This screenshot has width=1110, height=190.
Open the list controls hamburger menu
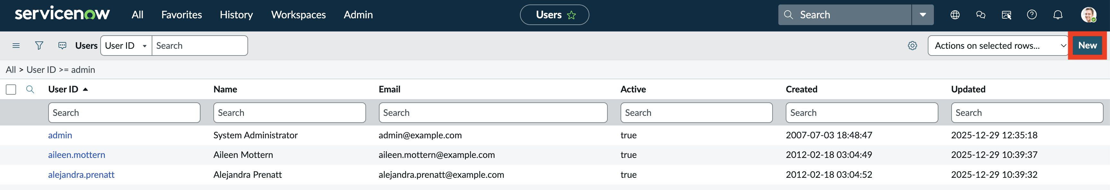16,46
